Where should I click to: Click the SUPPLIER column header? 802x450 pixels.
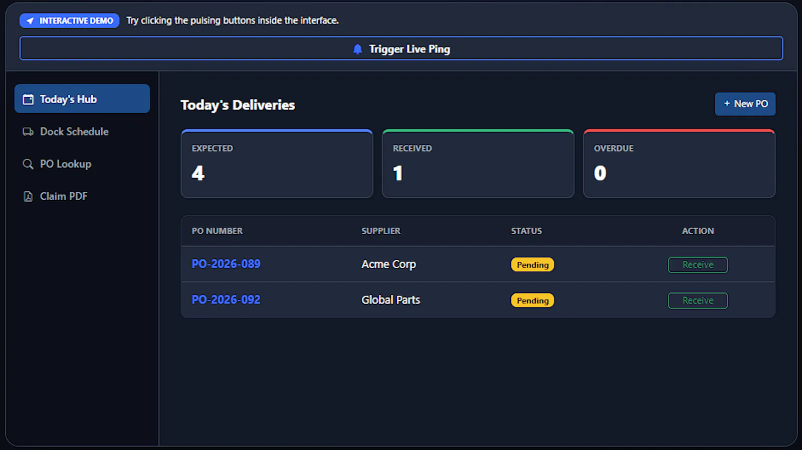pos(381,231)
